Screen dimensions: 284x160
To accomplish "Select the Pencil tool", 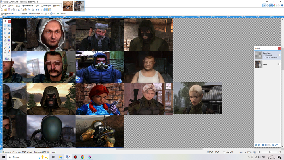I will point(5,48).
